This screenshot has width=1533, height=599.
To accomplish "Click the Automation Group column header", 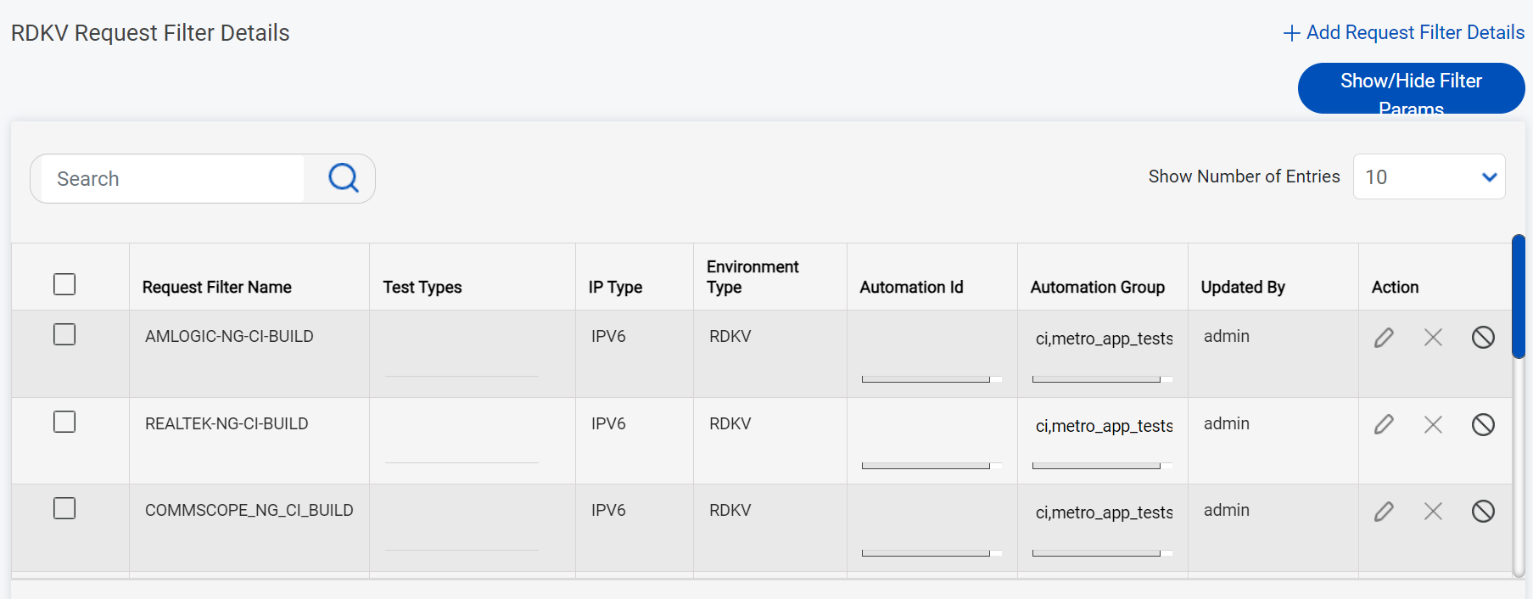I will point(1097,288).
